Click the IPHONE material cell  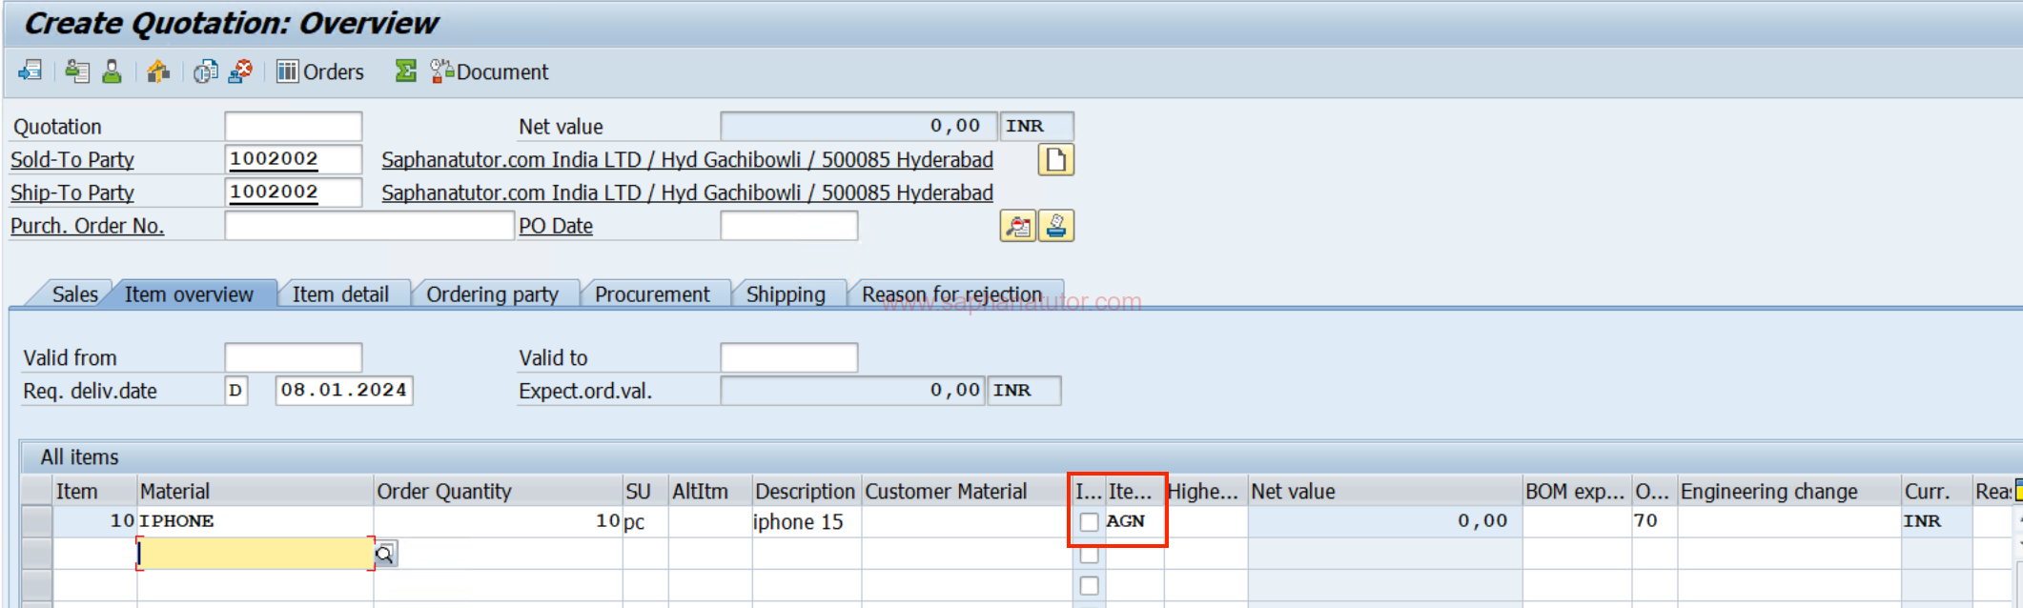click(255, 521)
